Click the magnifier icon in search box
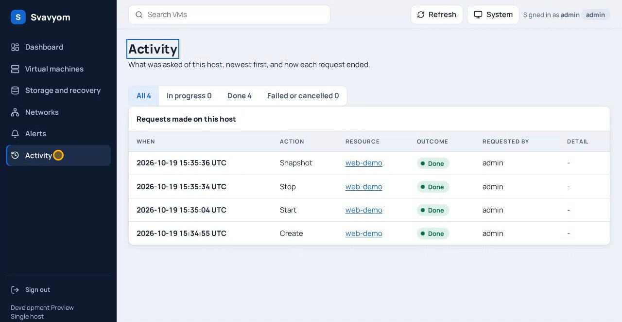The width and height of the screenshot is (622, 322). click(139, 15)
